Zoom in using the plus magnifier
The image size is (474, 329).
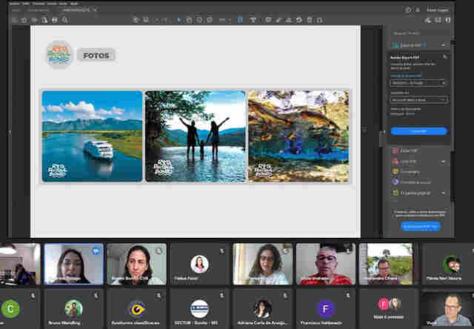[x=210, y=20]
